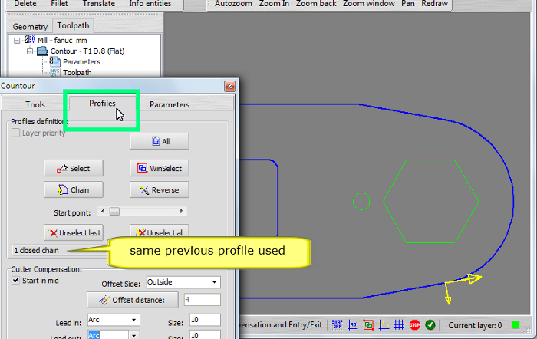Toggle the Snap Off status bar icon

(337, 324)
